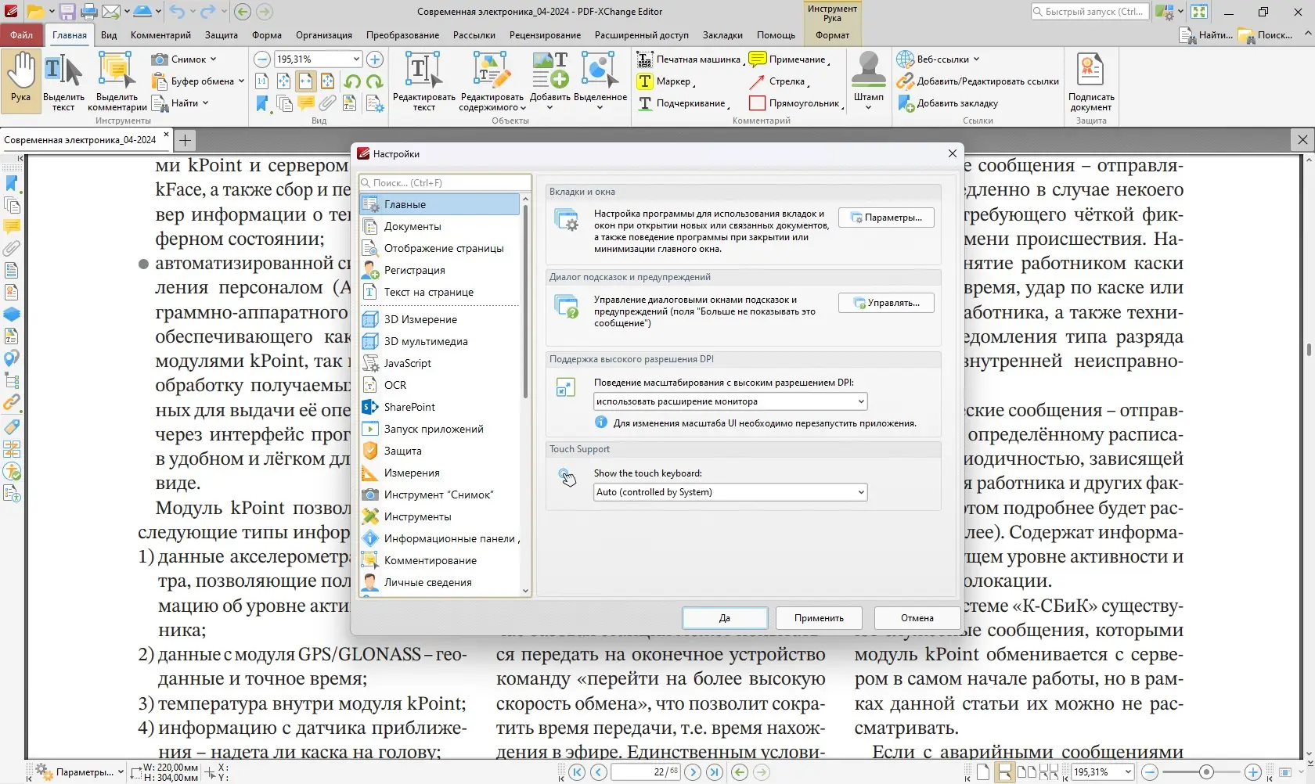This screenshot has width=1315, height=784.
Task: Click the Управлять... button
Action: pos(886,303)
